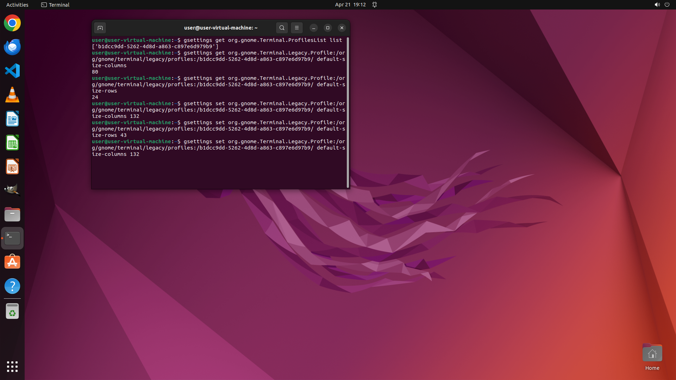This screenshot has width=676, height=380.
Task: Open Ubuntu Software center
Action: tap(12, 262)
